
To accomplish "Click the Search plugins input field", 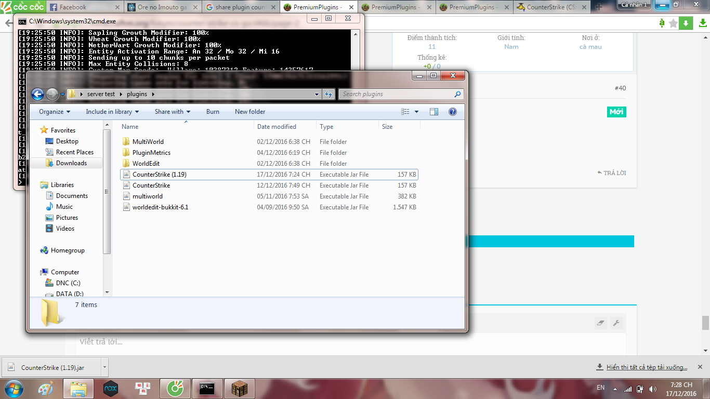I will pos(396,94).
